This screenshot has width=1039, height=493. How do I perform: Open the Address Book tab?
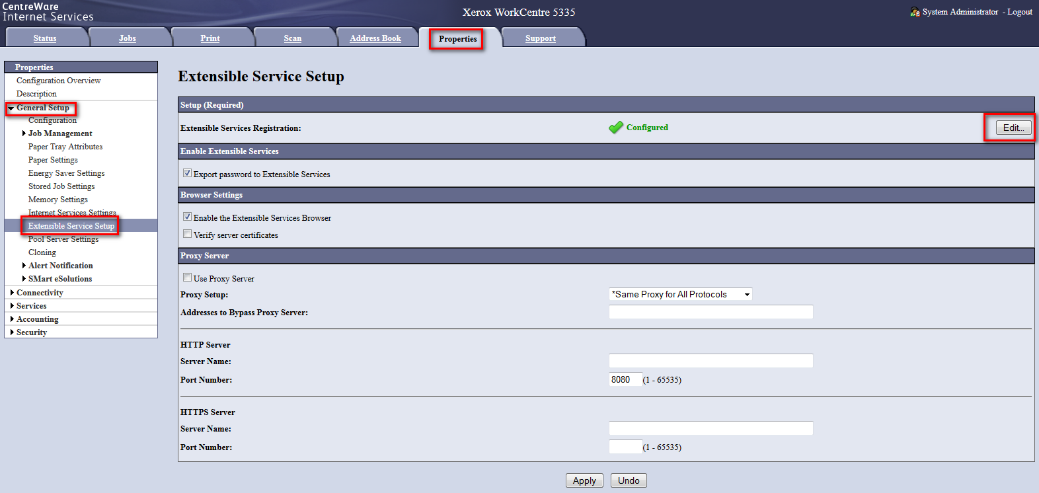(x=375, y=38)
